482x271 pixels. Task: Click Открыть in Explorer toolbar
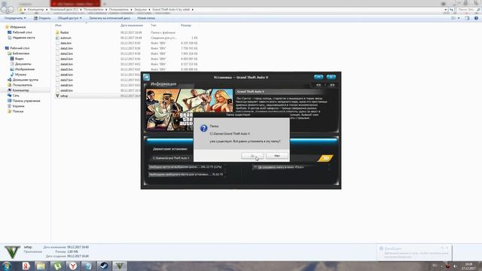click(42, 18)
